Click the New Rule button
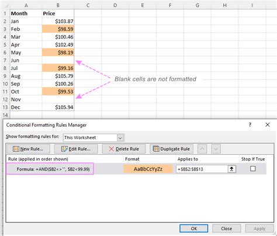277x236 pixels. tap(28, 149)
